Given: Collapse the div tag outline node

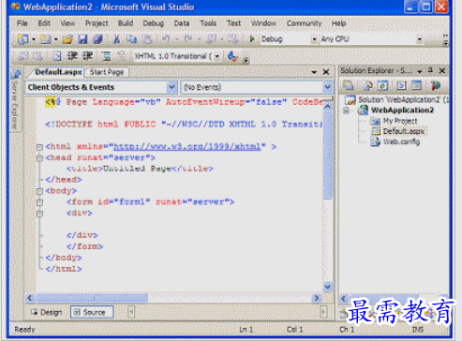Looking at the screenshot, I should [39, 214].
